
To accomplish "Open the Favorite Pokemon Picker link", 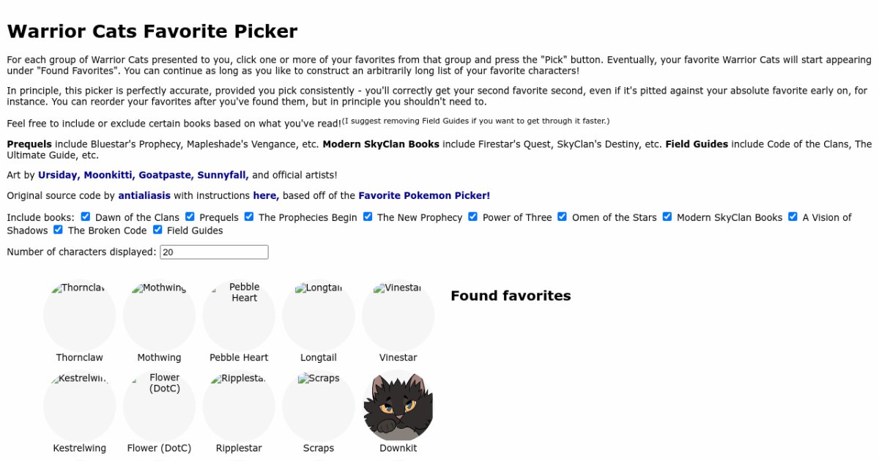I will coord(424,196).
